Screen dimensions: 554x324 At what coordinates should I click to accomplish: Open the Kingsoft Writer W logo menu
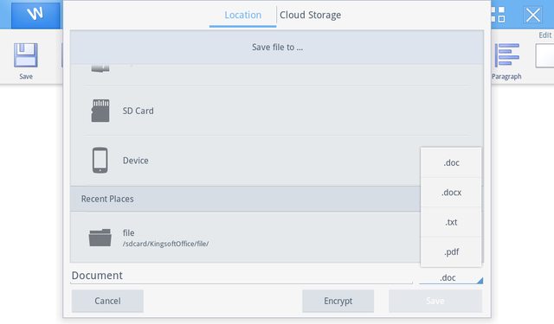(x=35, y=15)
